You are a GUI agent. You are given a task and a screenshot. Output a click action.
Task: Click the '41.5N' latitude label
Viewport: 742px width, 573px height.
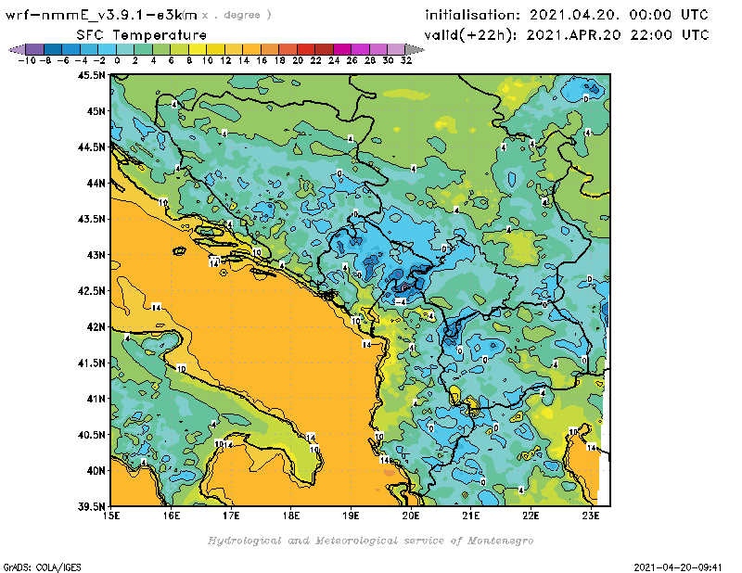[x=91, y=363]
